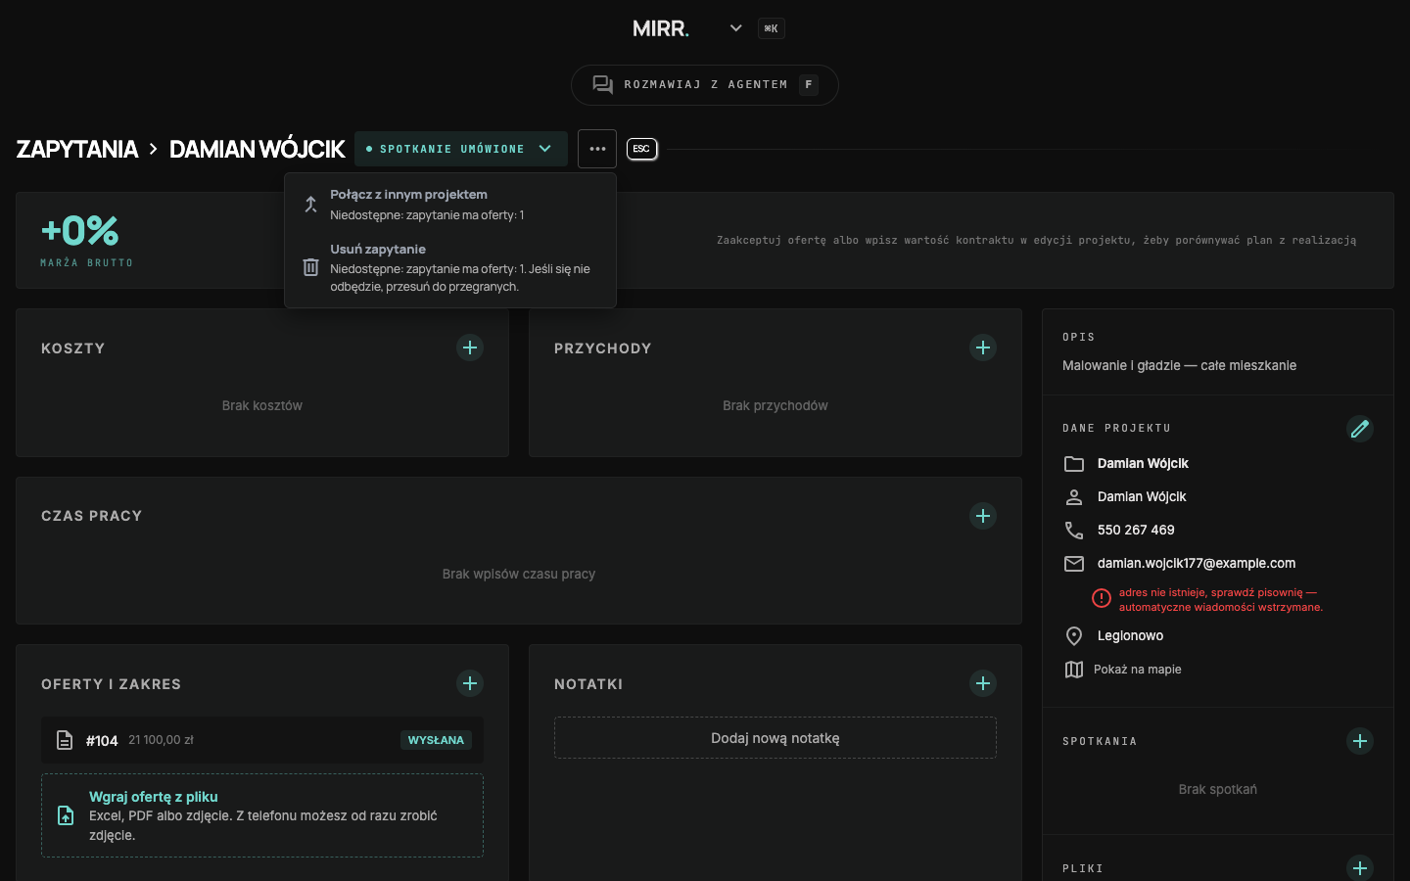Screen dimensions: 1410x881
Task: Click the upload file icon in Wgraj ofertę
Action: [x=66, y=815]
